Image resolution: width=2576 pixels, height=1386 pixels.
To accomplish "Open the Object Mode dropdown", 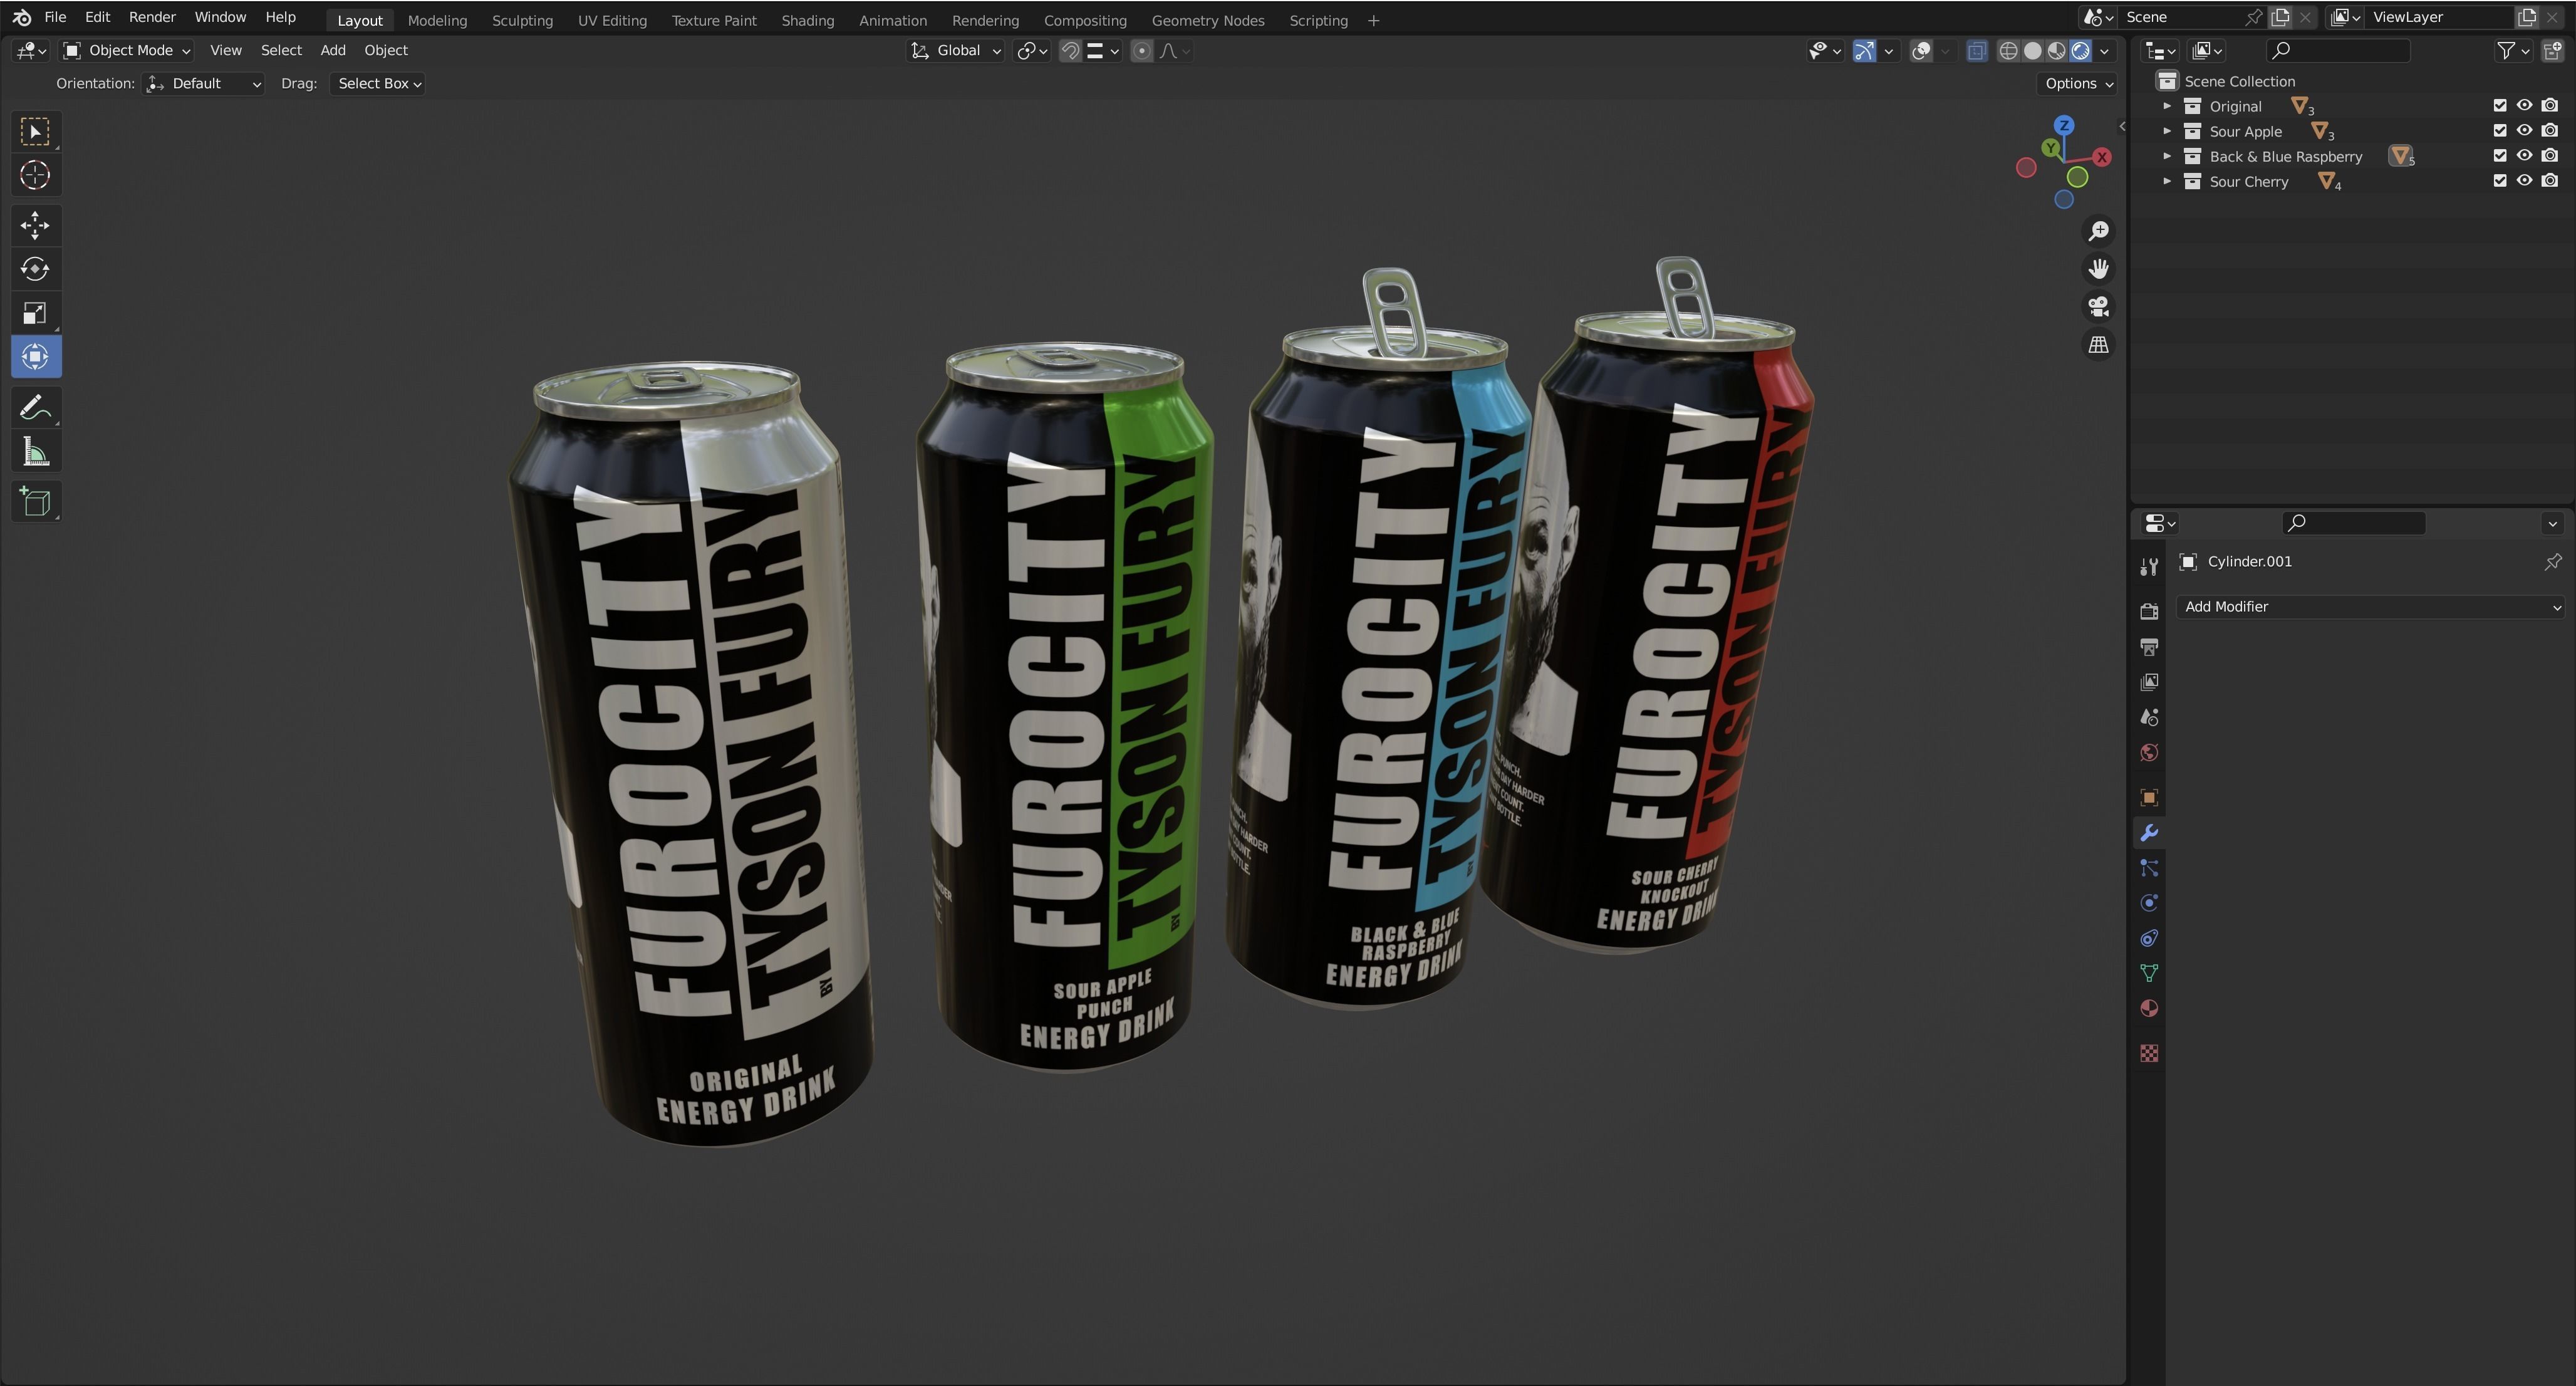I will point(127,50).
